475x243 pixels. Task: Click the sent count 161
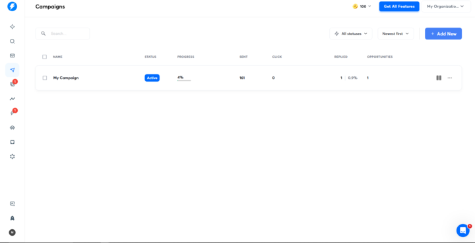(x=242, y=78)
